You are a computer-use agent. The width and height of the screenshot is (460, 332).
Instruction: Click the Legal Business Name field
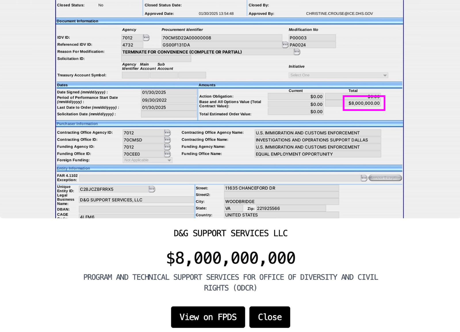pyautogui.click(x=136, y=200)
